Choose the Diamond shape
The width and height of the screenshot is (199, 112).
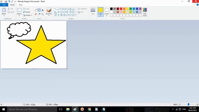(x=58, y=12)
